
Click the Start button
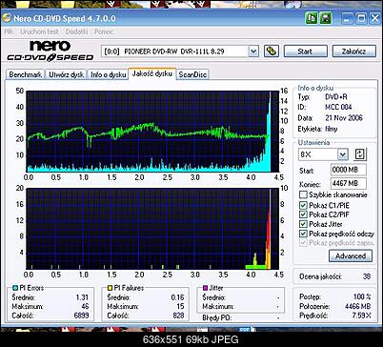(x=305, y=51)
